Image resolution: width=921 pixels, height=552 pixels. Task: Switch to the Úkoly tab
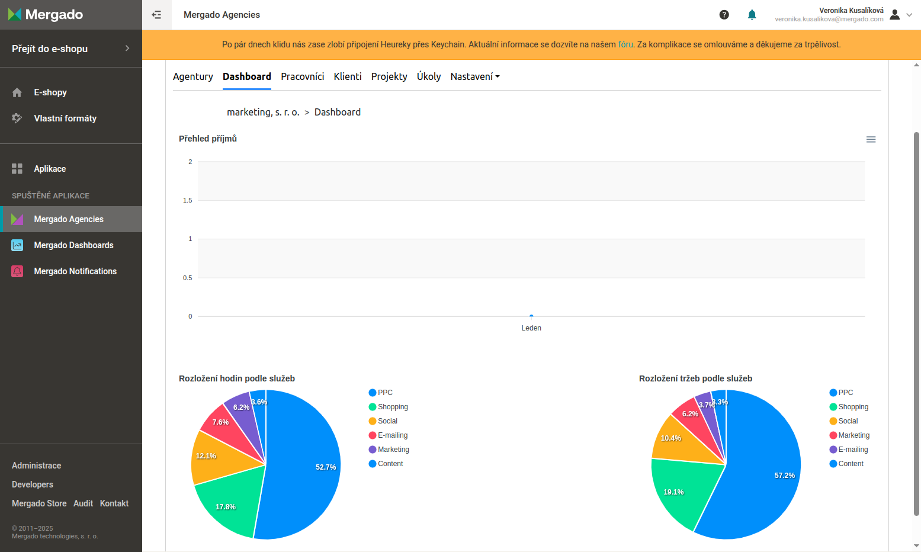point(429,76)
